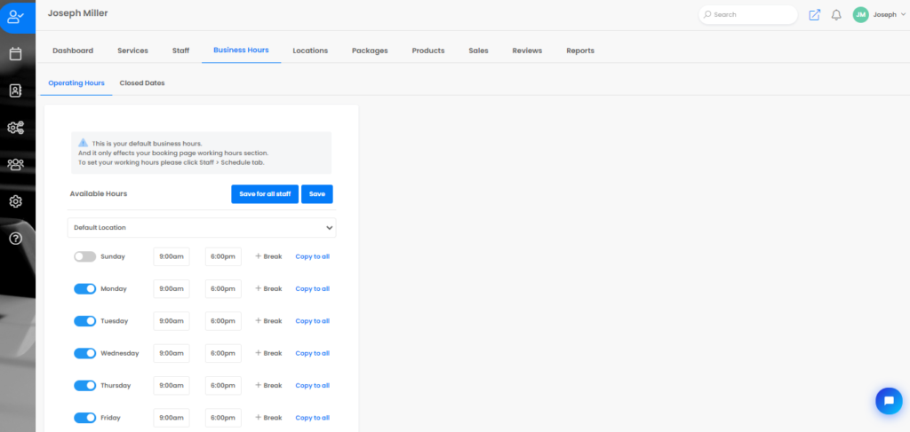Open the Closed Dates sub-tab
Screen dimensions: 910x432
(142, 82)
